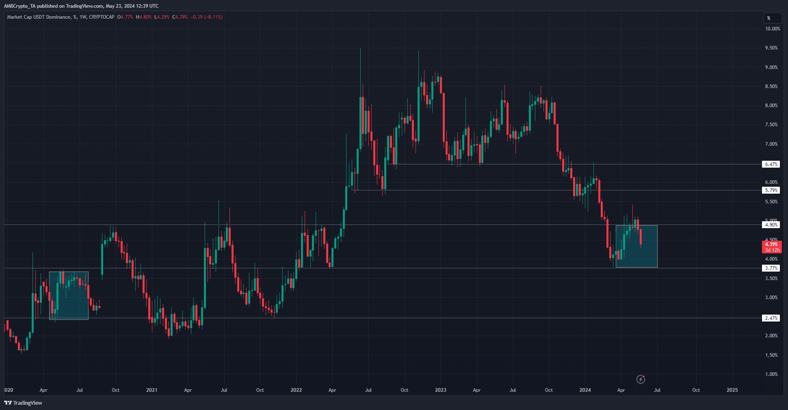Click the red 4.39% current price label
Screen dimensions: 788x410
771,247
